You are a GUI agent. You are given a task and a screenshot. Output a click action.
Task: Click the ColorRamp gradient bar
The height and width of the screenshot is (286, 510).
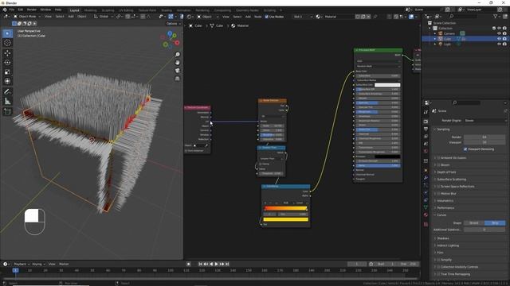point(285,208)
